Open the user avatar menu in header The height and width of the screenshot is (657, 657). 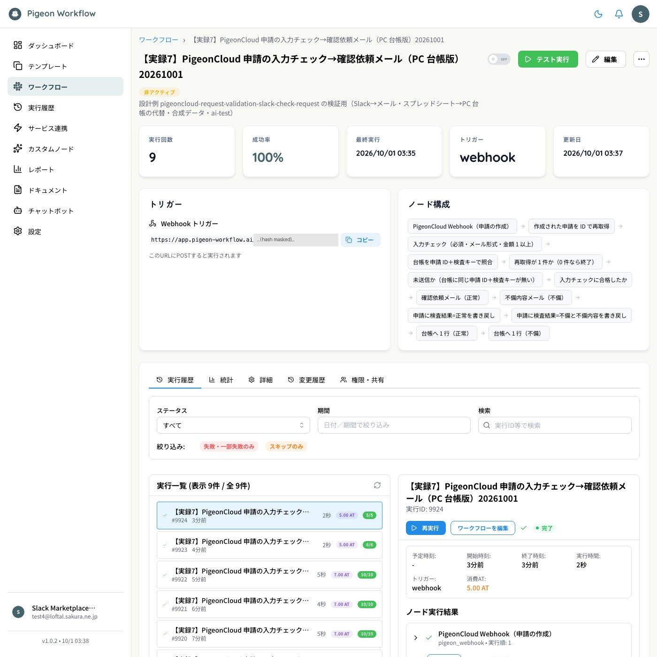[641, 14]
